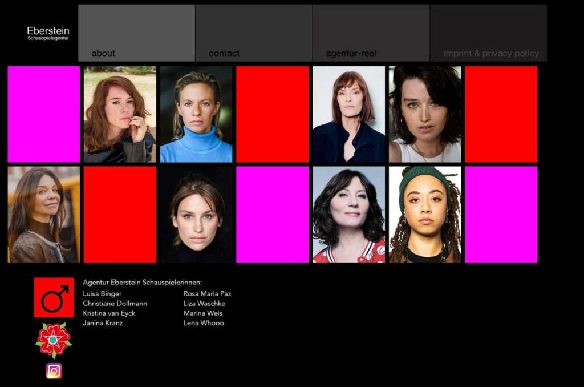Screen dimensions: 584x387
Task: Click the red rose flower emblem
Action: pos(54,340)
